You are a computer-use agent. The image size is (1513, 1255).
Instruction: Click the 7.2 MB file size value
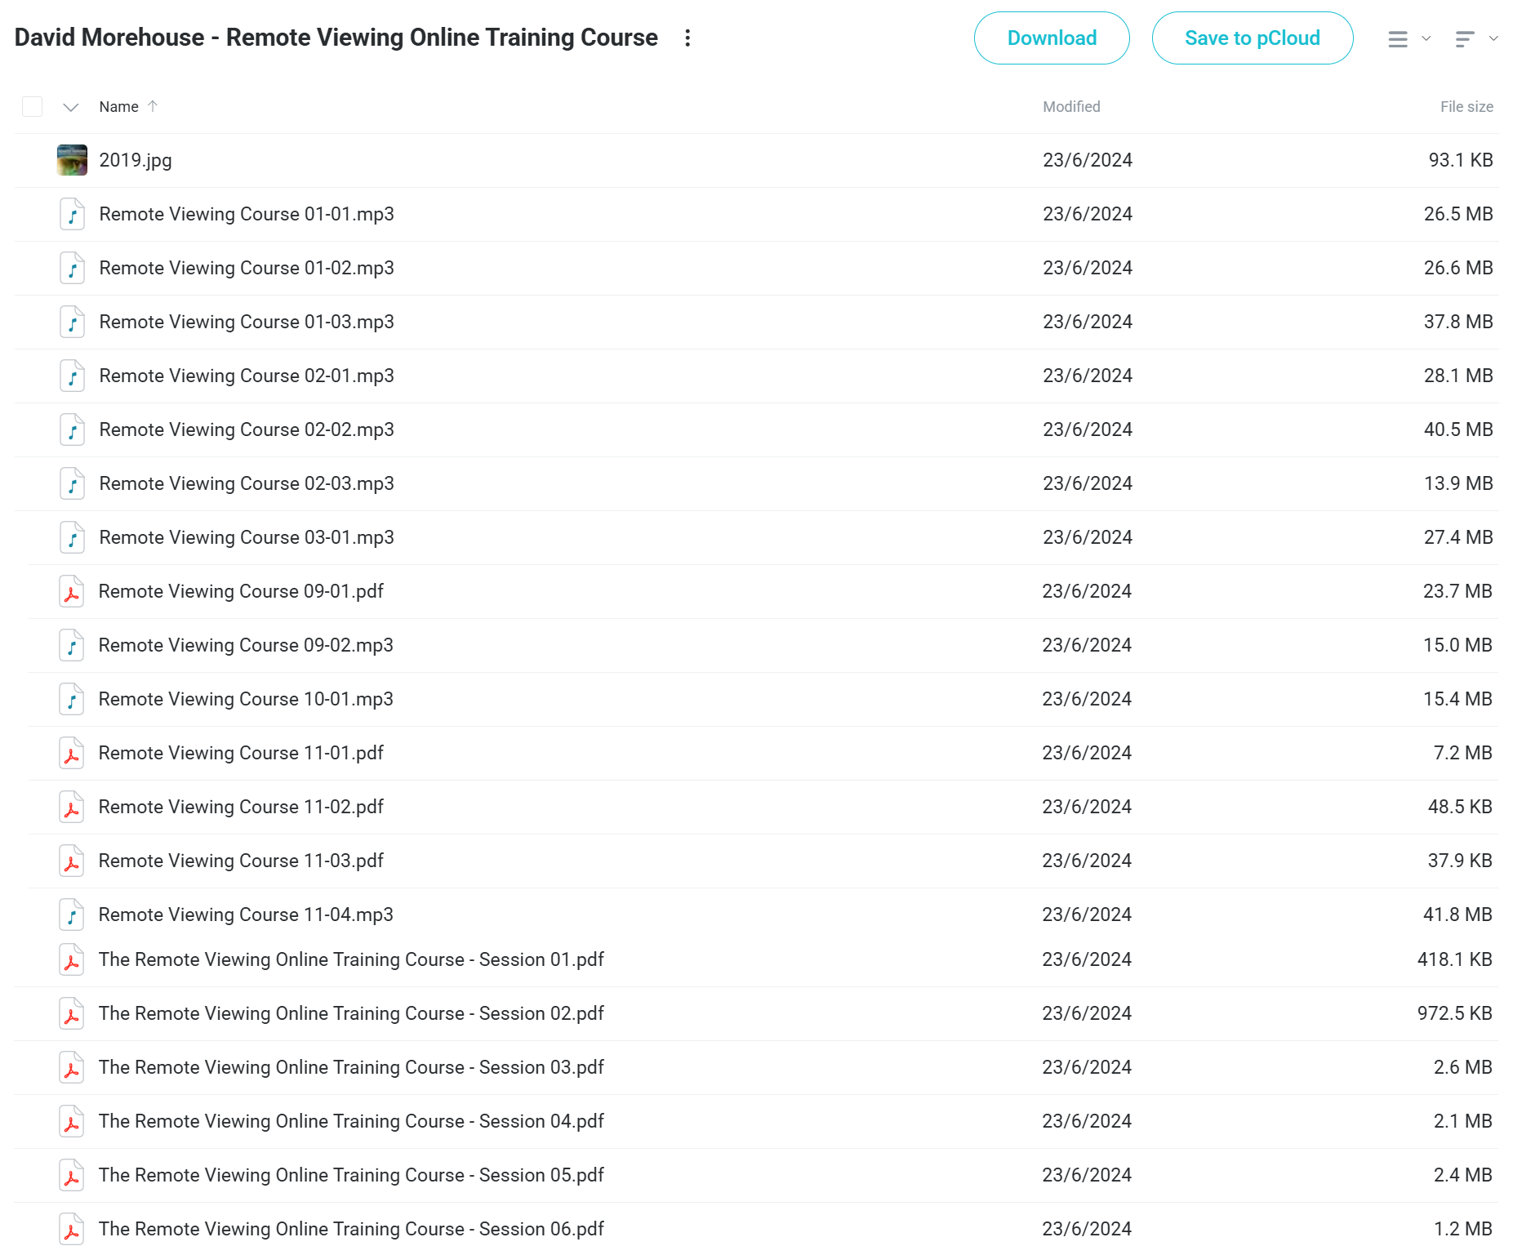(x=1462, y=753)
